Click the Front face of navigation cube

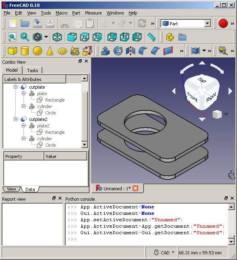[x=193, y=97]
